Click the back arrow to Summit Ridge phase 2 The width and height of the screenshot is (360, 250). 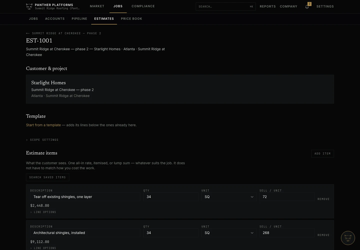(28, 33)
